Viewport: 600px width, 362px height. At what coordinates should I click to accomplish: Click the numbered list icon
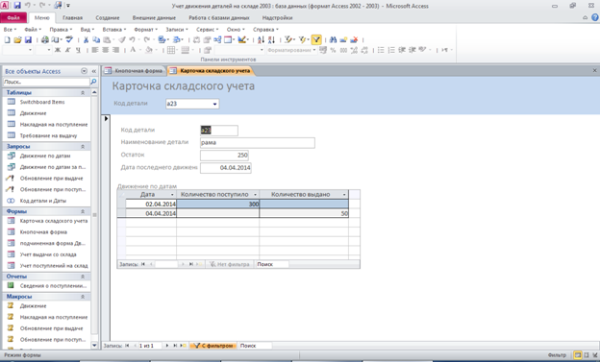tap(391, 50)
